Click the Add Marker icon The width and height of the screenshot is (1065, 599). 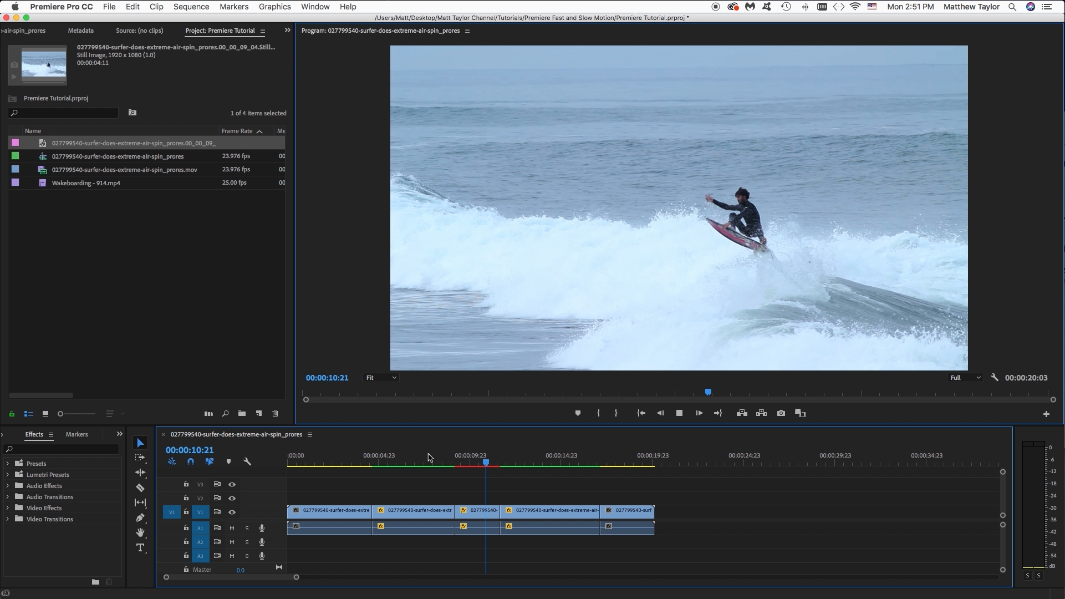tap(578, 413)
